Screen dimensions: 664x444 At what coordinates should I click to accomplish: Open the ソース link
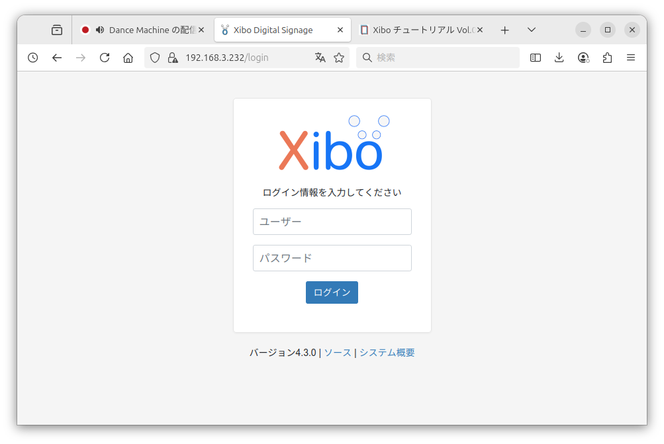pyautogui.click(x=338, y=353)
